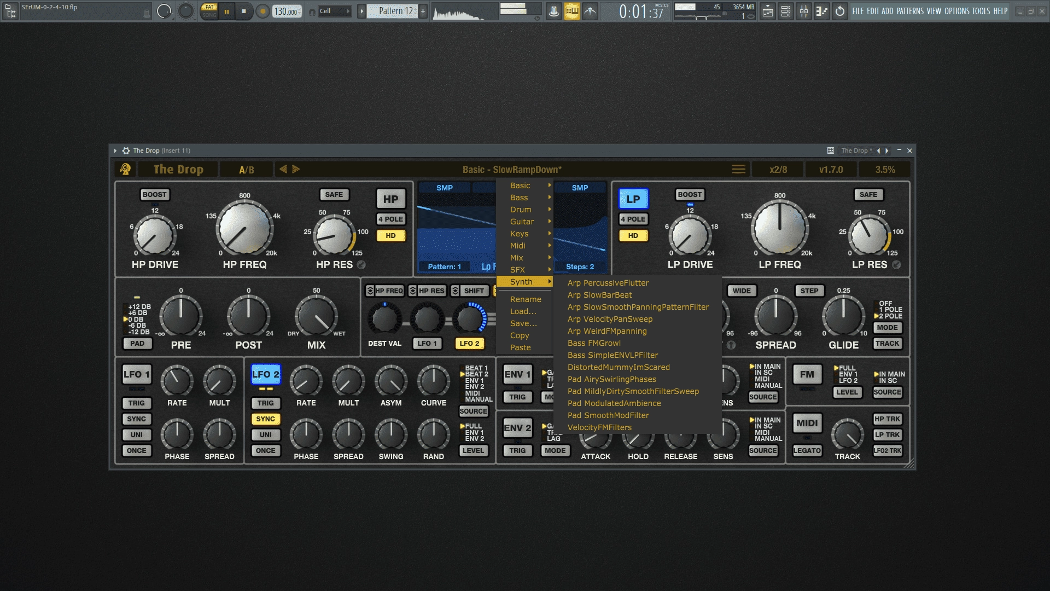Viewport: 1050px width, 591px height.
Task: Open the FILE menu
Action: click(858, 11)
